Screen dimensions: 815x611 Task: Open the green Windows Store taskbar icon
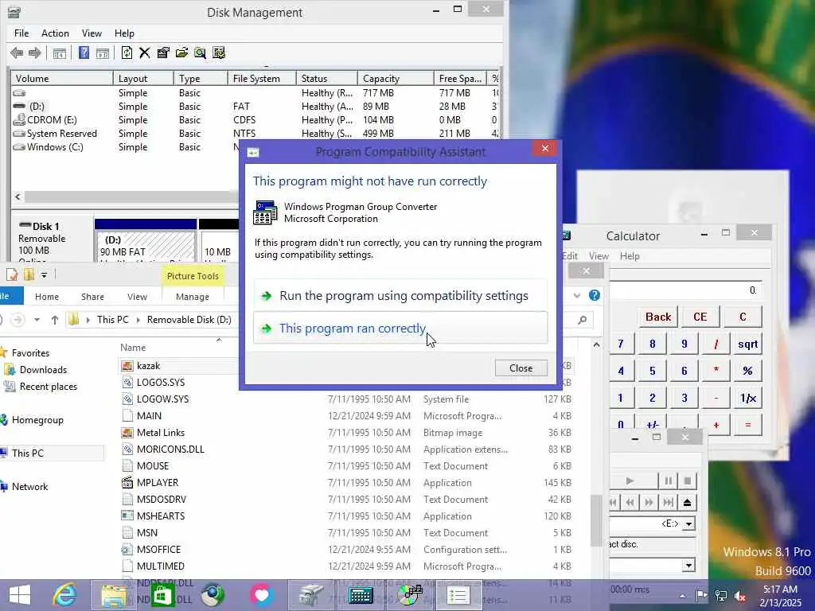[x=162, y=595]
